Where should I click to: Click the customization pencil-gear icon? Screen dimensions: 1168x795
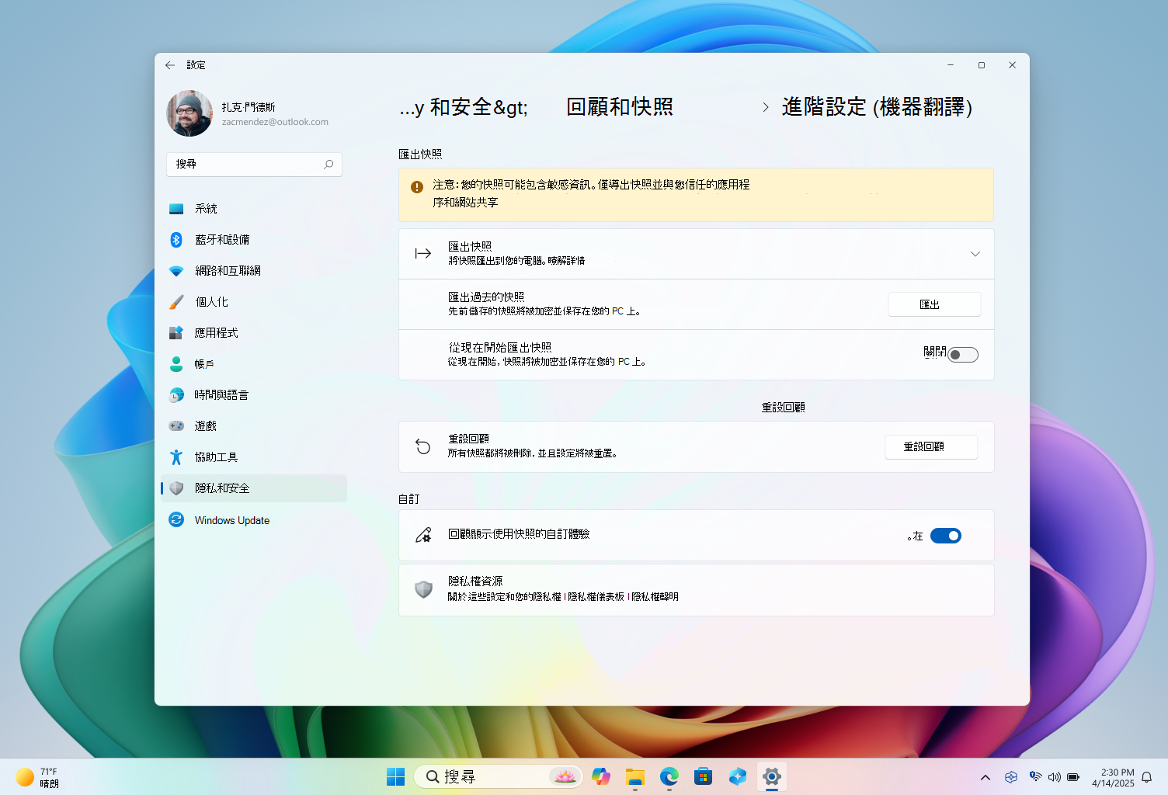pos(423,535)
